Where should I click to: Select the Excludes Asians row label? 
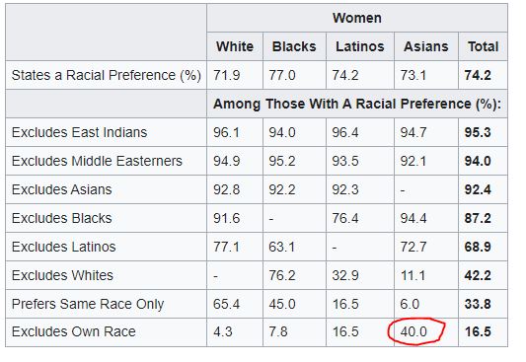click(61, 189)
